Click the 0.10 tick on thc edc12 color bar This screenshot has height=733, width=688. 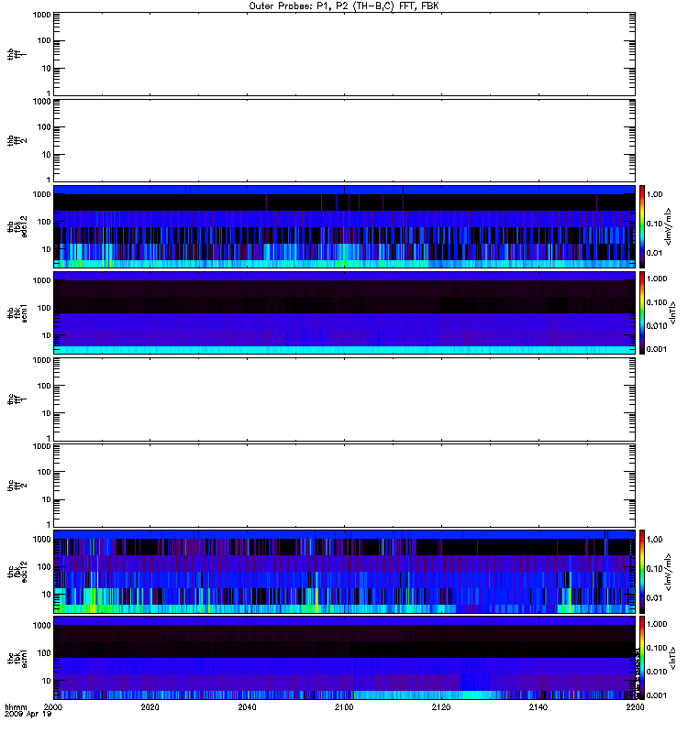[x=655, y=568]
